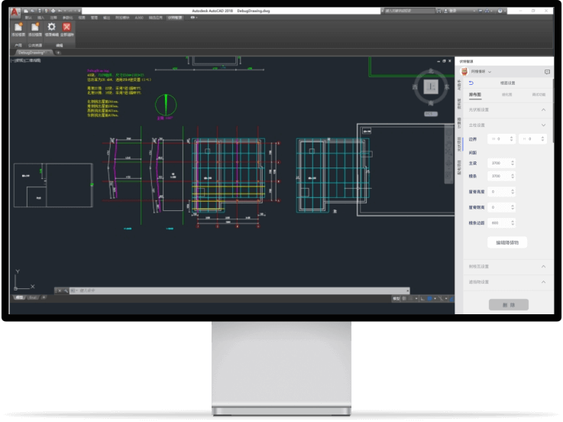The width and height of the screenshot is (563, 422).
Task: Click the second ribbon document icon
Action: 35,28
